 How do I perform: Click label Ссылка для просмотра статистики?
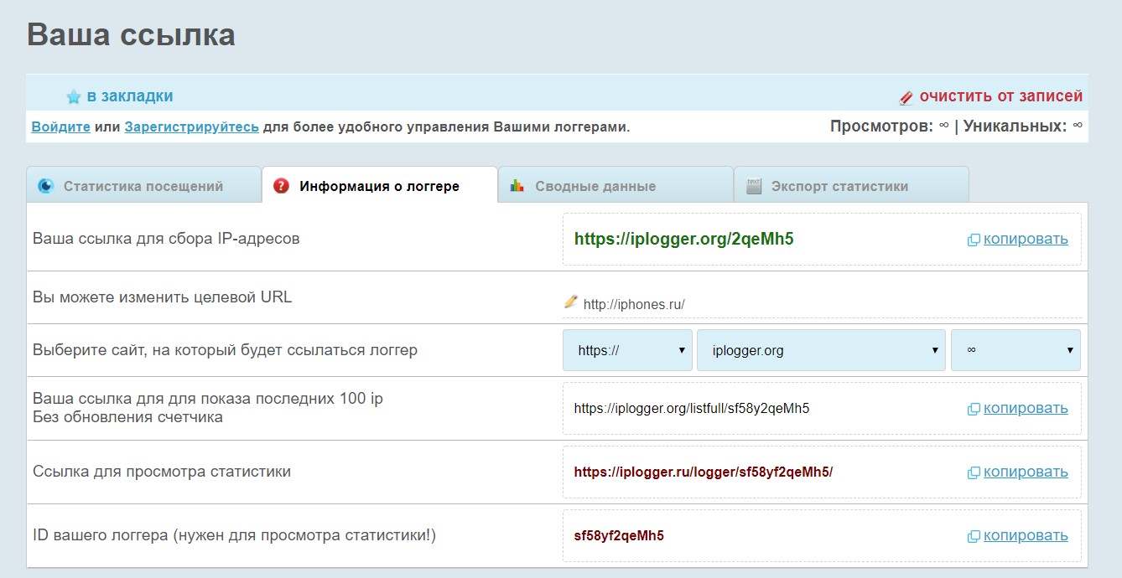162,472
